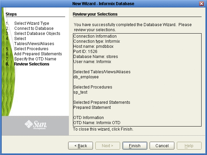207x155 pixels.
Task: Click the Prepared Statement entry
Action: (92, 108)
